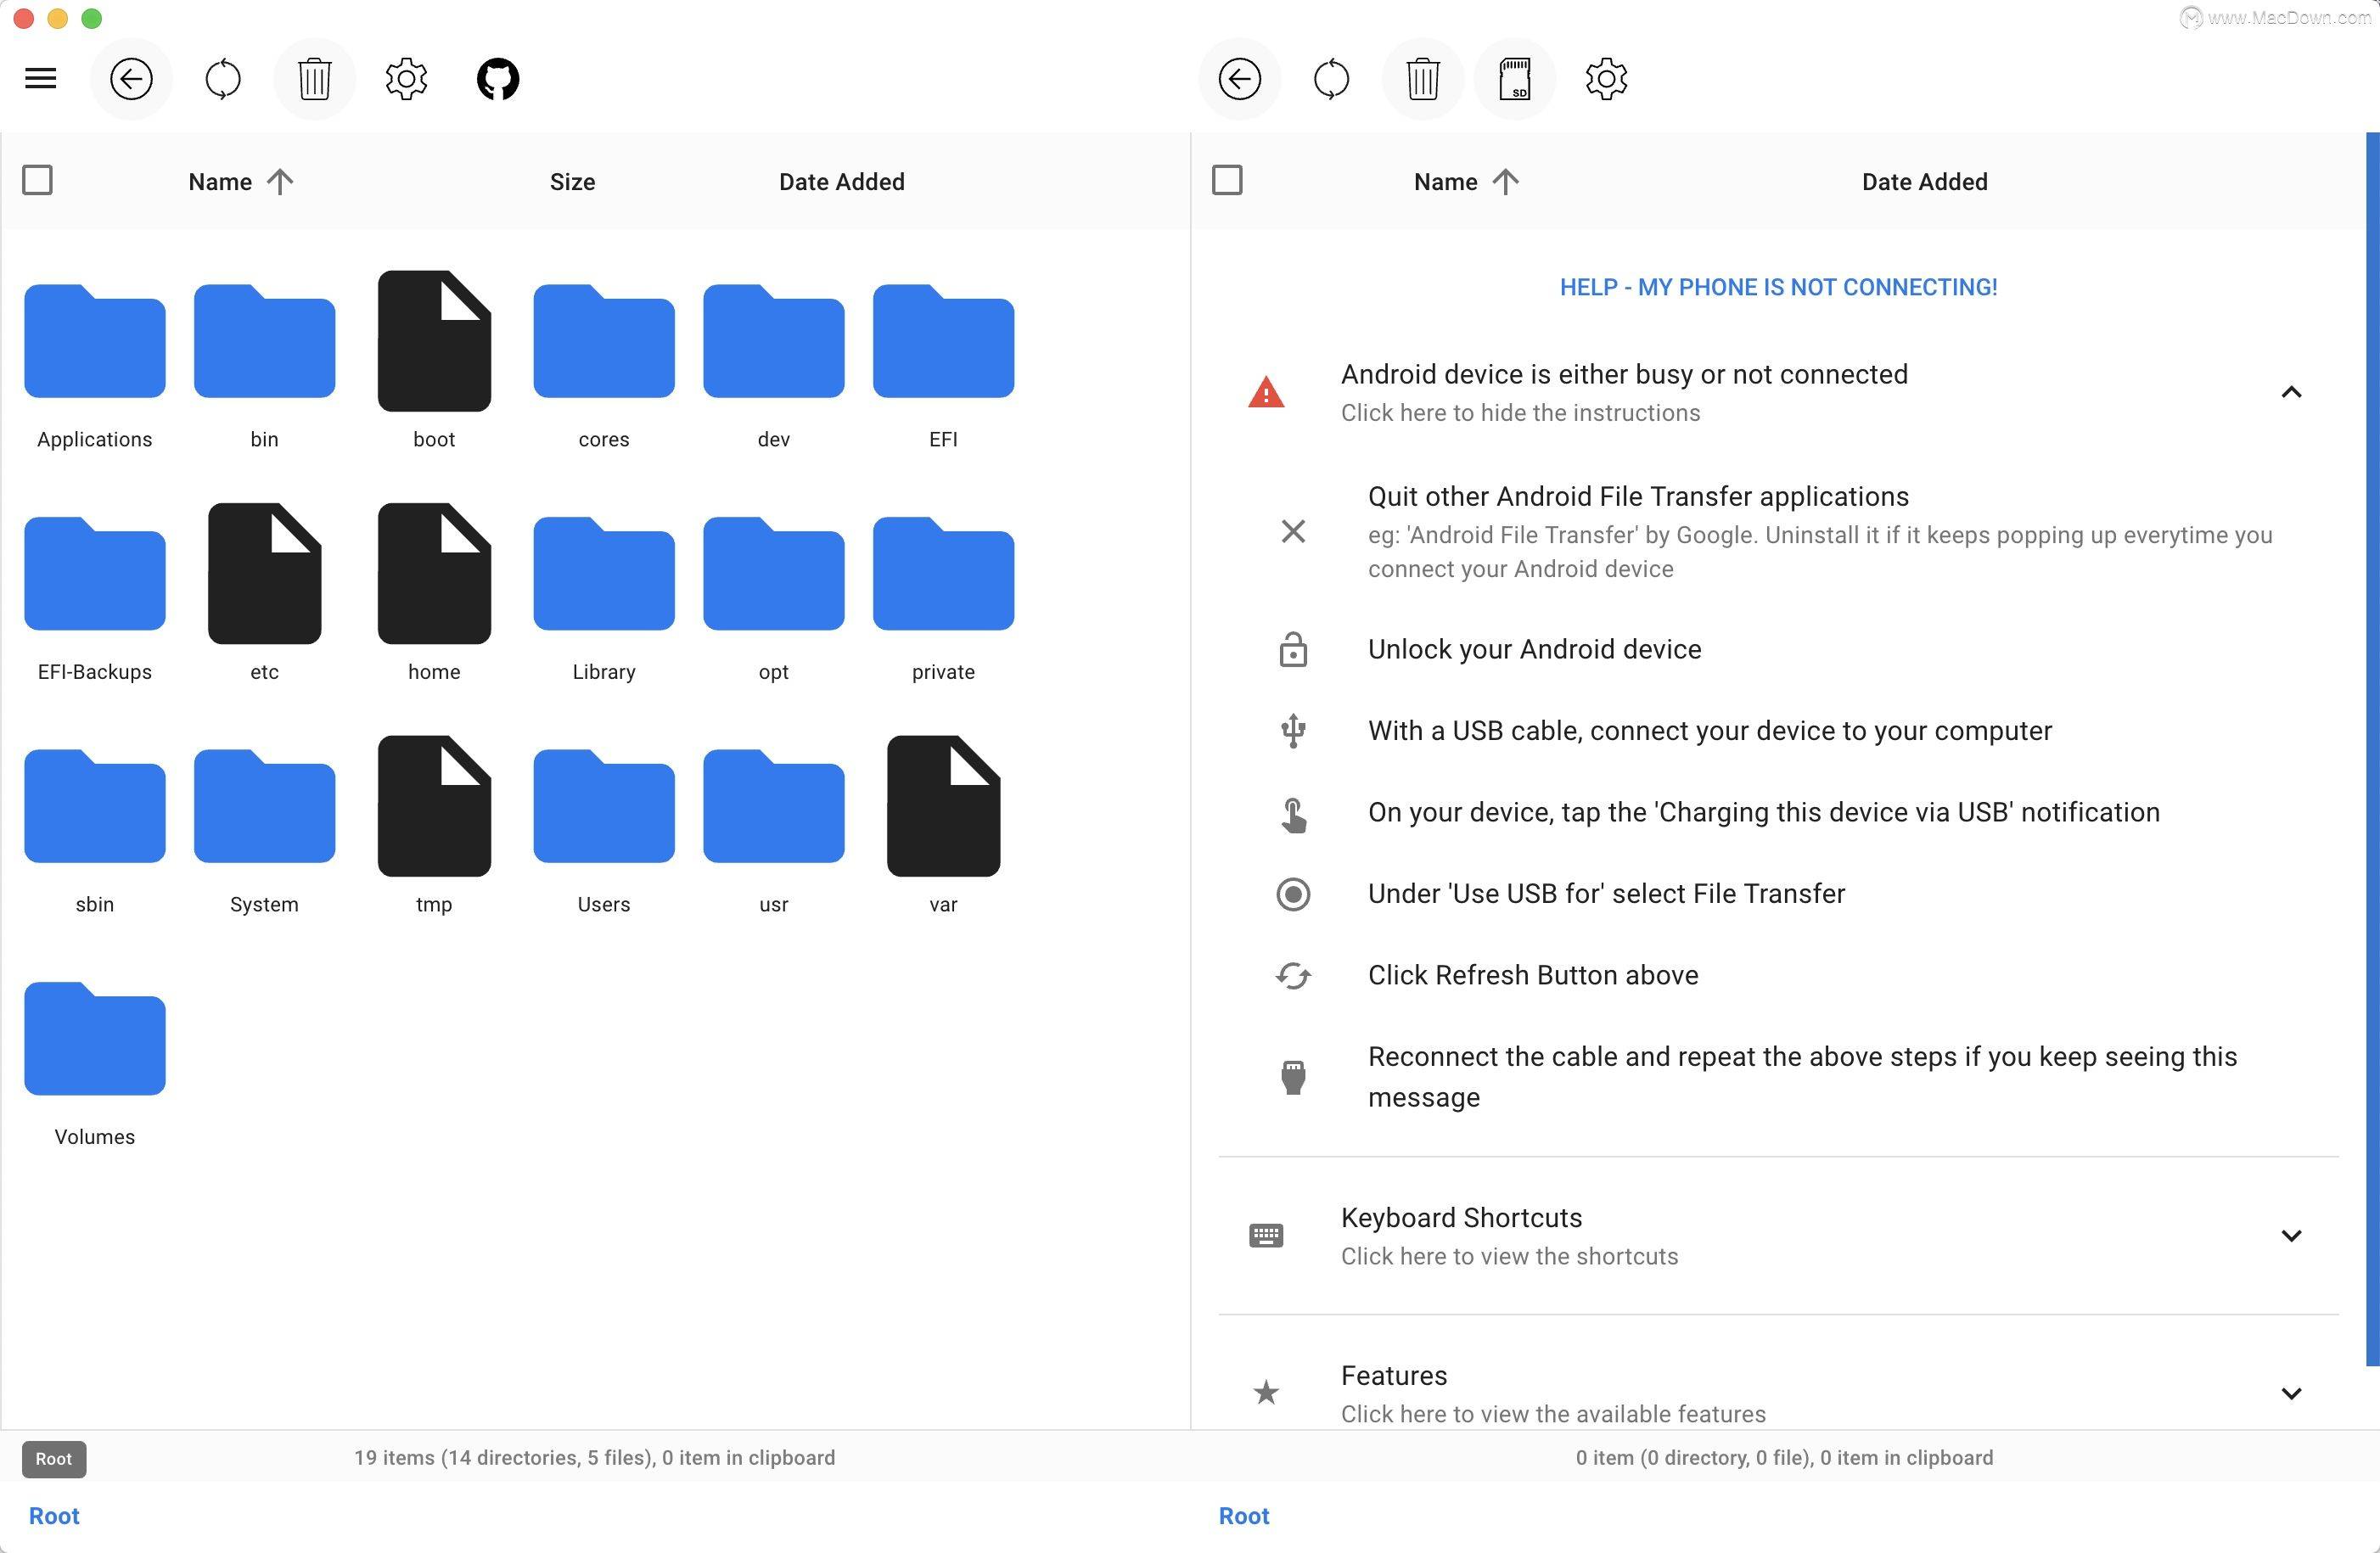Sort left pane by Name column

pyautogui.click(x=241, y=182)
